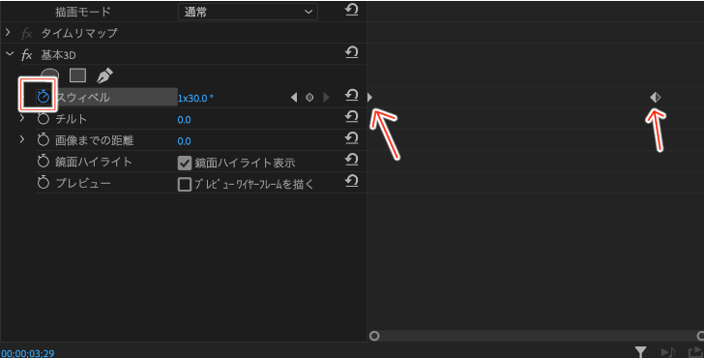Click the timecode 00;00;03;29
This screenshot has width=704, height=358.
[x=28, y=353]
